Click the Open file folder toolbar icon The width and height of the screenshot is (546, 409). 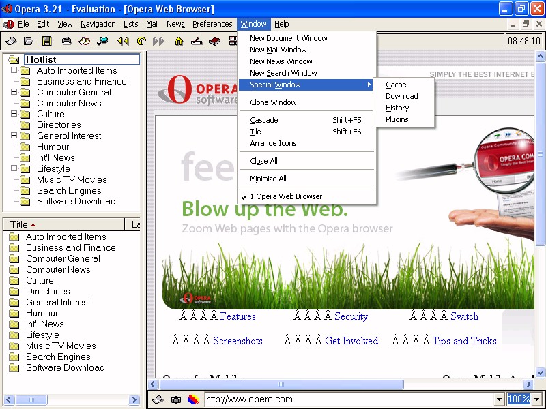coord(29,42)
